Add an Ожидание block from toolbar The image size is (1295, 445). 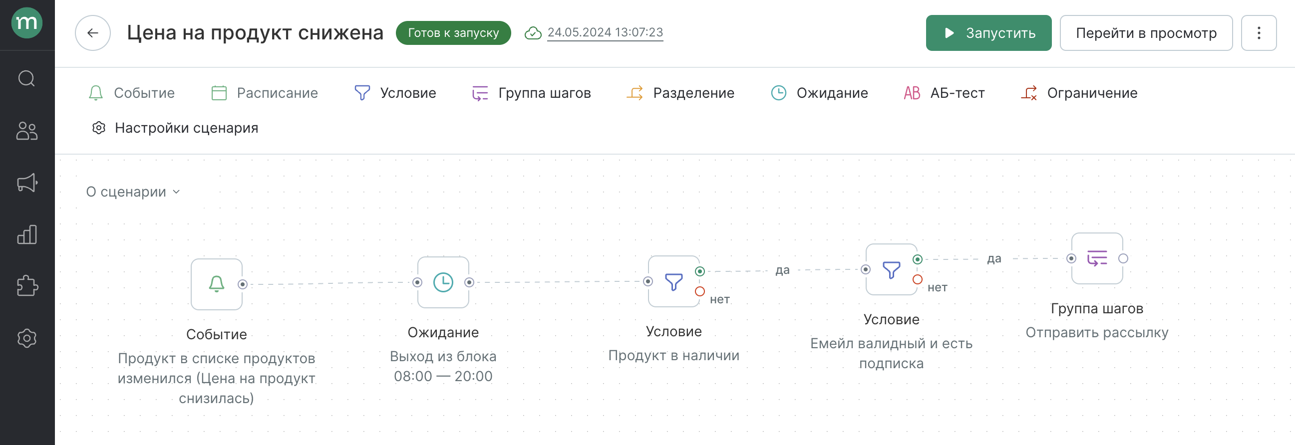(x=819, y=93)
